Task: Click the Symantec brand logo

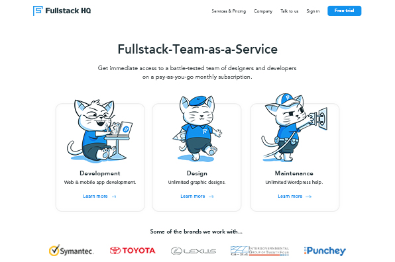Action: (72, 251)
